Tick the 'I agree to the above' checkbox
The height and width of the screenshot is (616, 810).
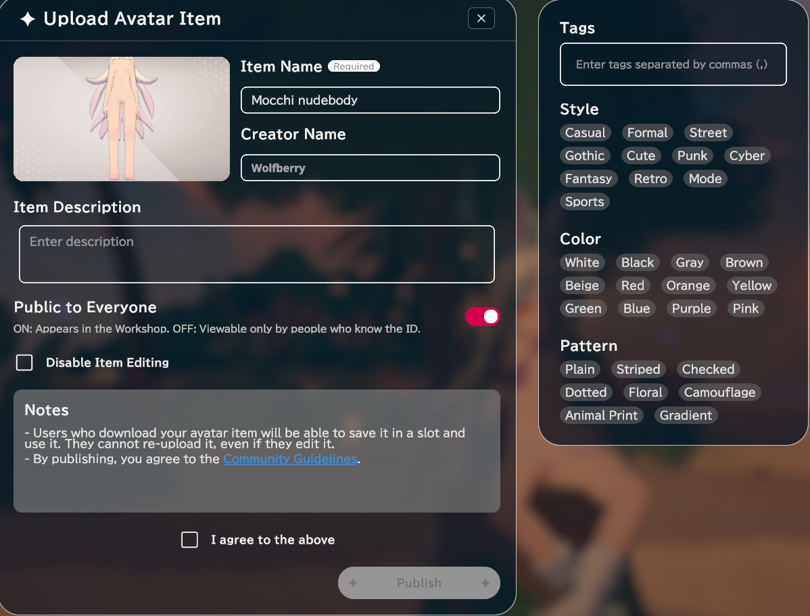point(189,540)
